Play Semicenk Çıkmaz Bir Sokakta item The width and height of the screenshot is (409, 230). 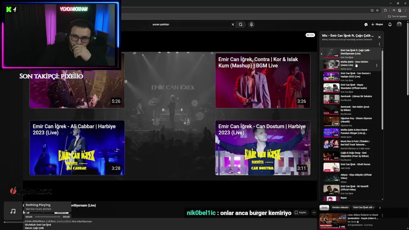point(351,99)
